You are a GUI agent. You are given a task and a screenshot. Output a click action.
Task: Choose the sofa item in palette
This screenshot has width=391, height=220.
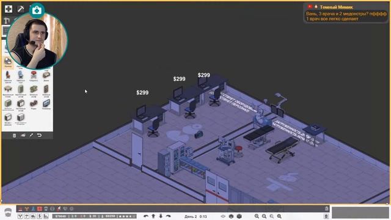point(46,76)
